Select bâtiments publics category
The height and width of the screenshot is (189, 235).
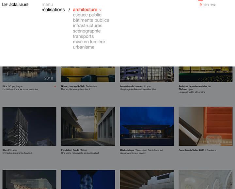pyautogui.click(x=91, y=20)
